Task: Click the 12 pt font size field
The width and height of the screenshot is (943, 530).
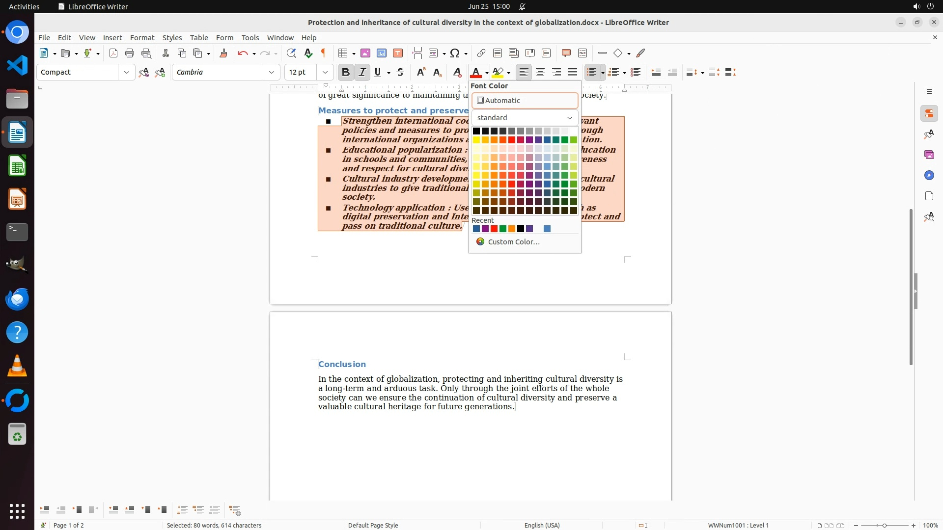Action: tap(301, 72)
